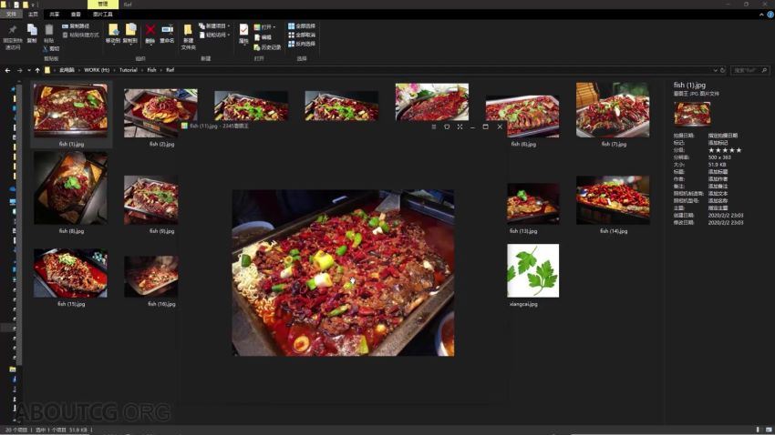This screenshot has width=775, height=435.
Task: Click Ref in the address breadcrumb
Action: coord(170,70)
